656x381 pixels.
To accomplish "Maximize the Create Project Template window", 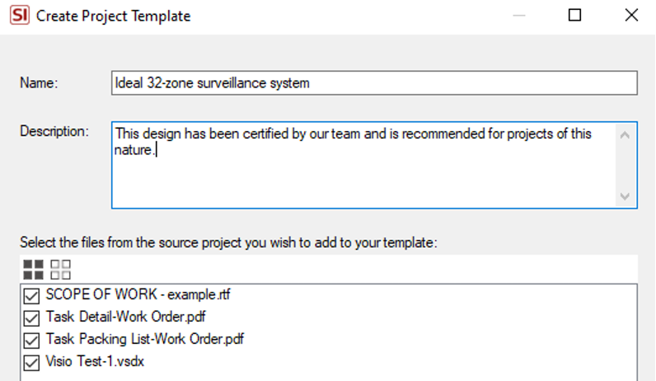I will (x=575, y=15).
